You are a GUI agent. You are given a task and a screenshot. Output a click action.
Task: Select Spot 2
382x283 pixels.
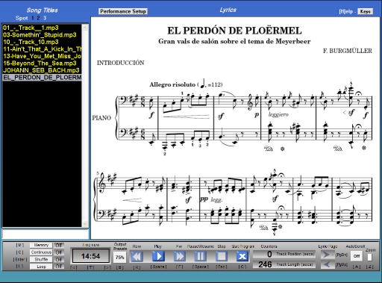click(x=38, y=18)
